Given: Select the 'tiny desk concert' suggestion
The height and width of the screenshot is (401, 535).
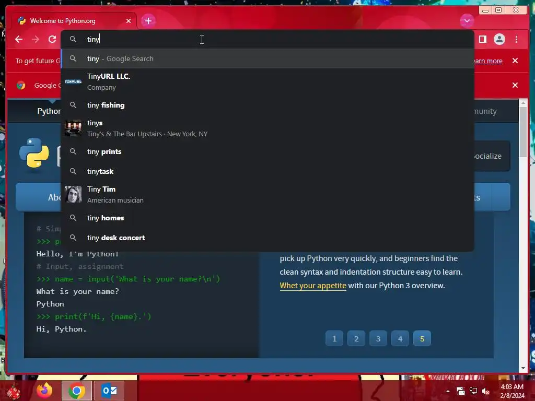Looking at the screenshot, I should click(267, 238).
